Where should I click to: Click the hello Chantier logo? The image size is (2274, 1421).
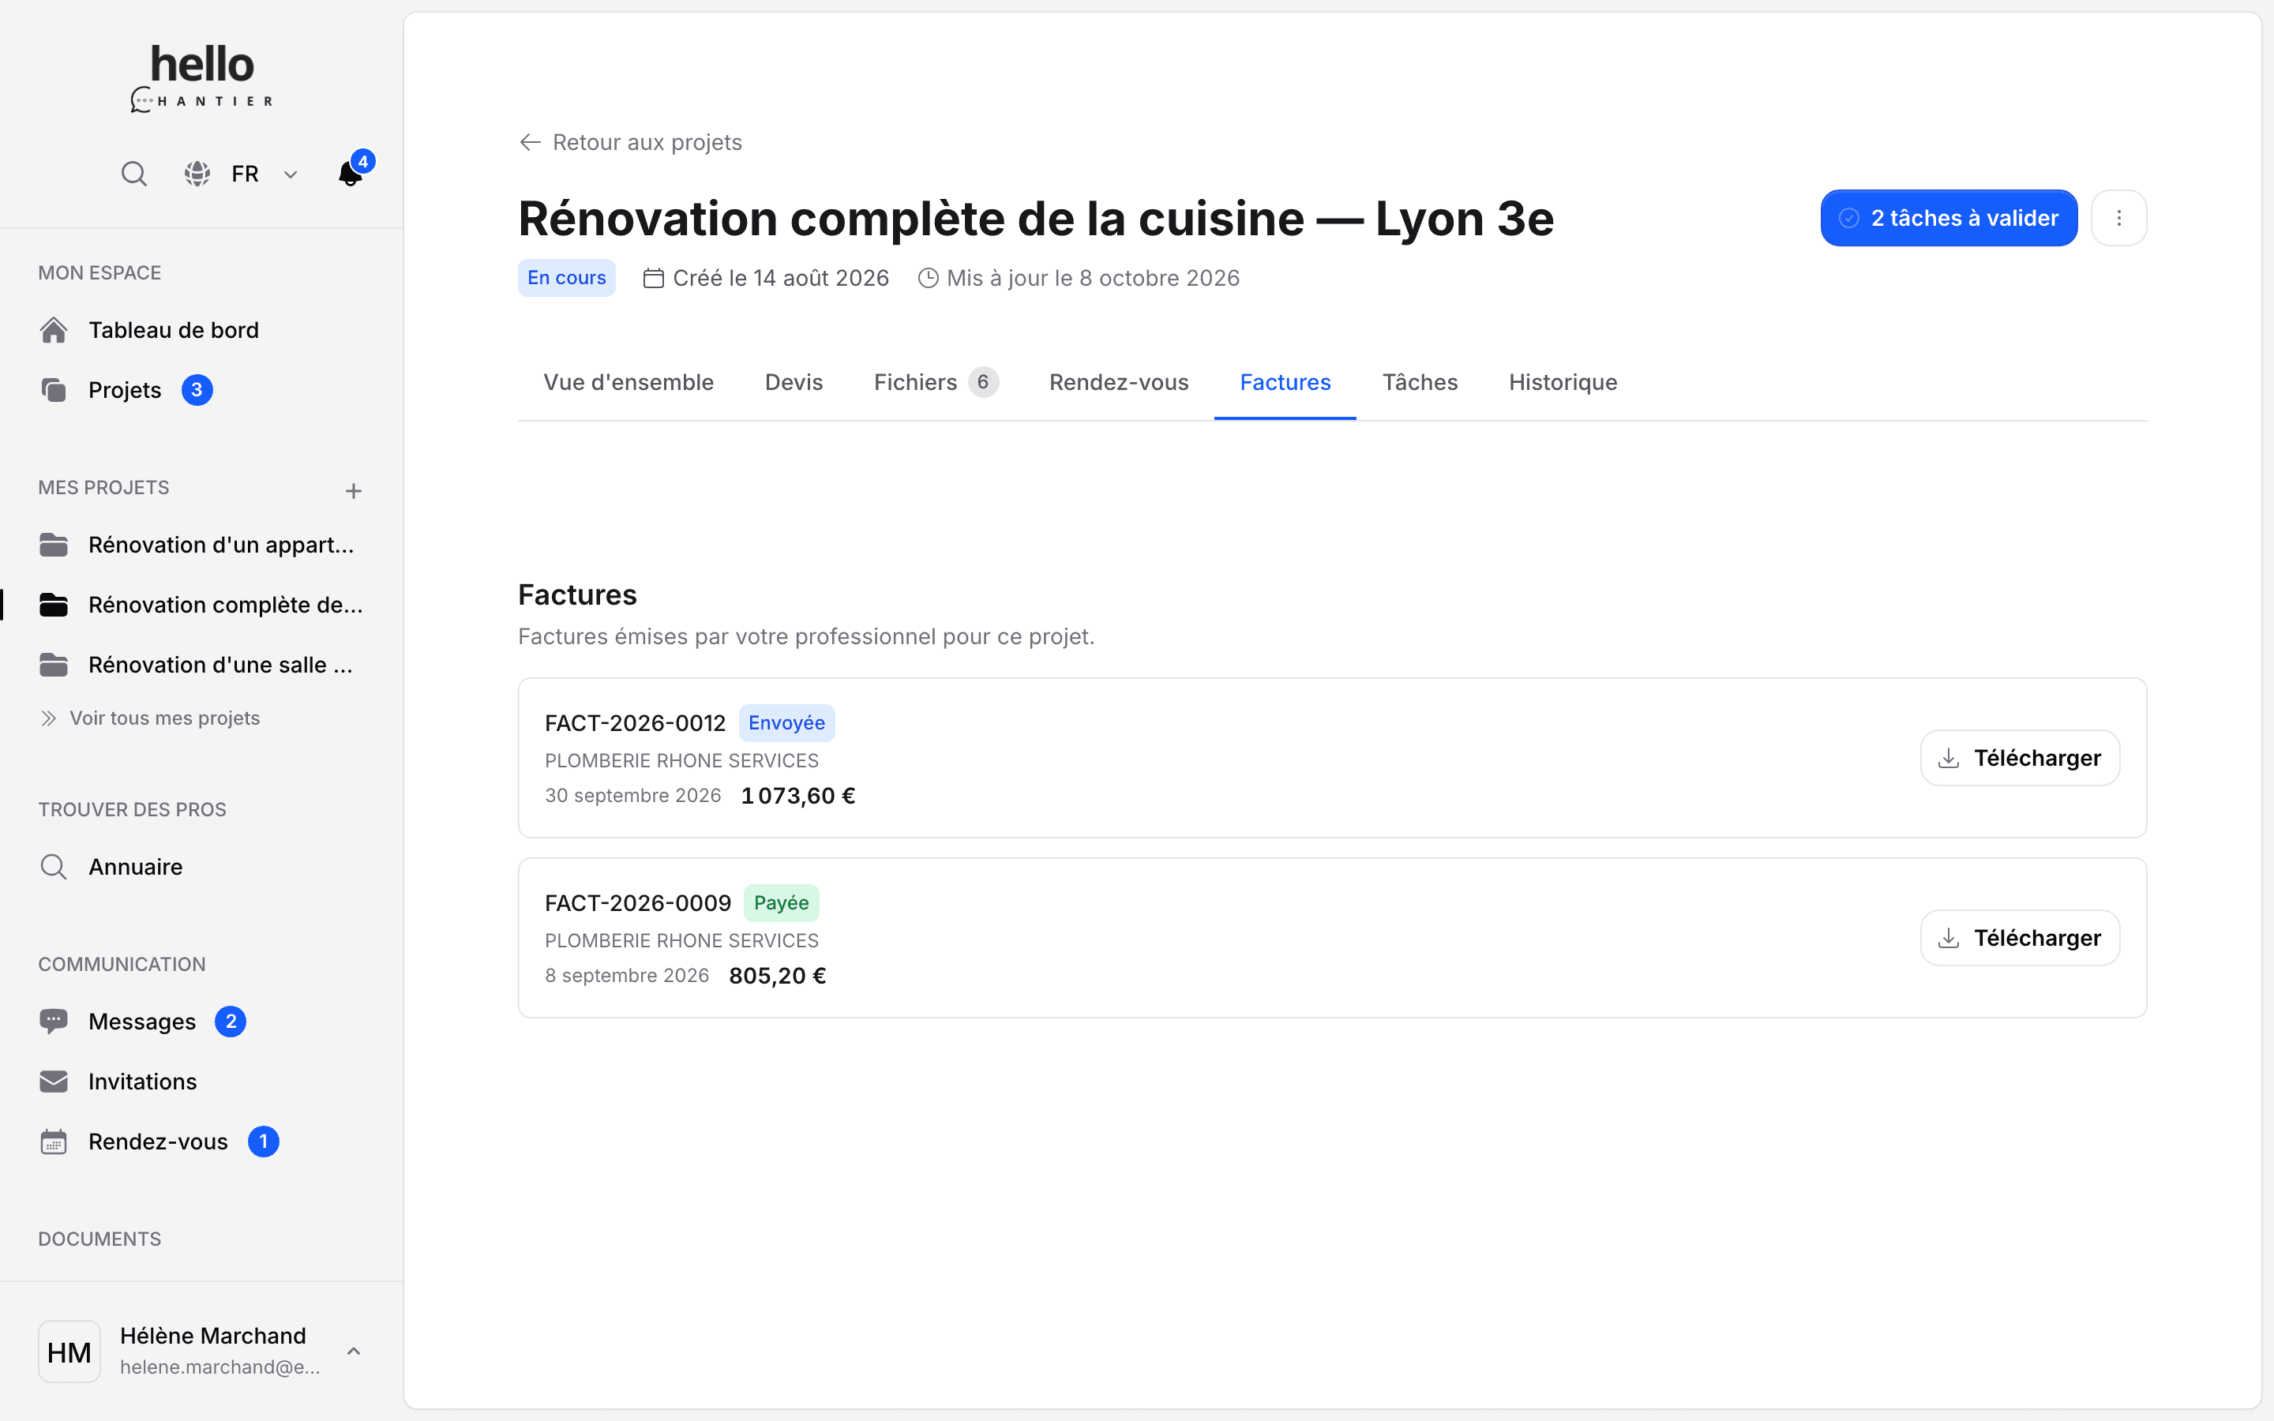202,78
